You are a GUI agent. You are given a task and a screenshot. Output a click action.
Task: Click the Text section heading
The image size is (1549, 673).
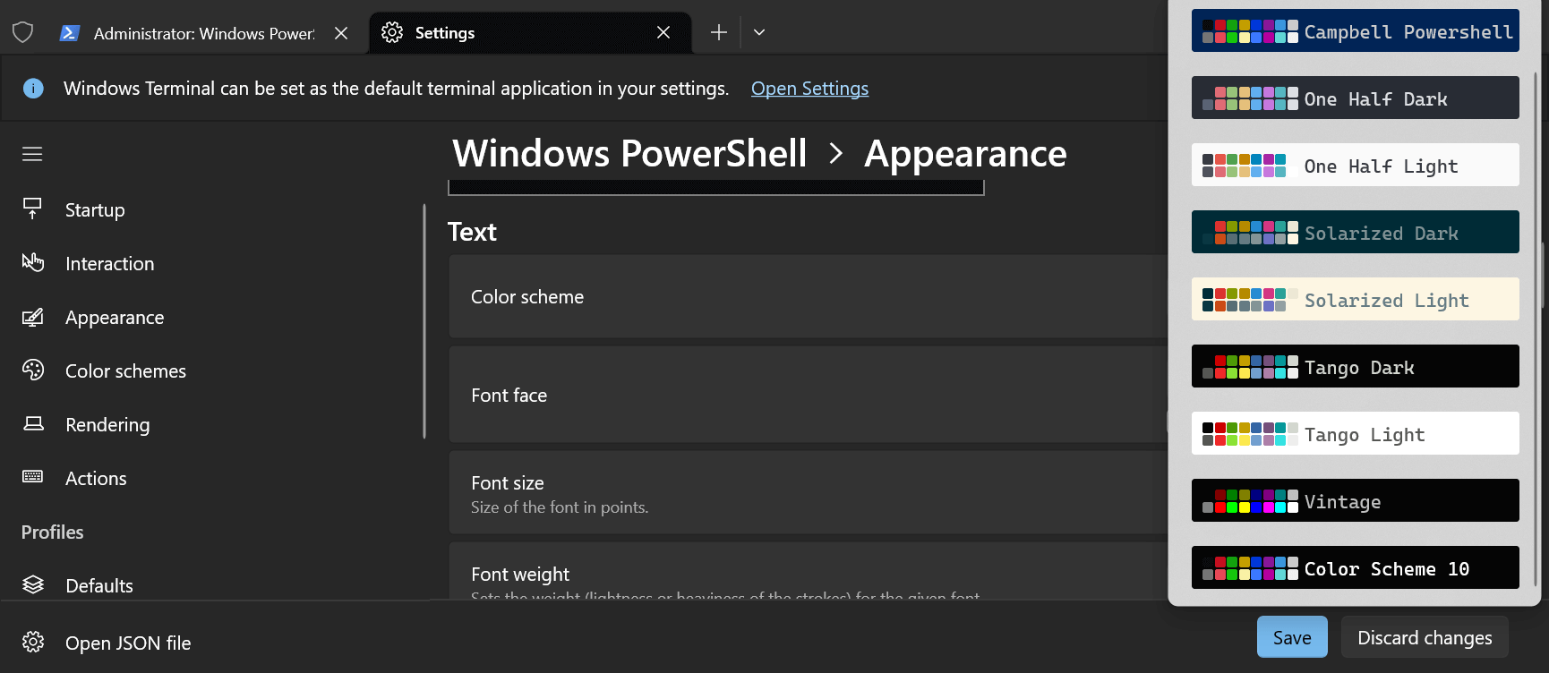pos(472,232)
